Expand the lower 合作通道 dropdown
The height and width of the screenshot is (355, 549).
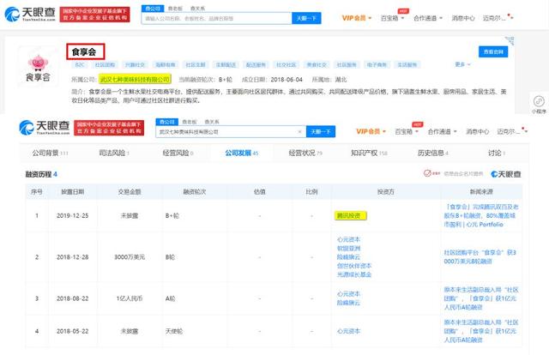(x=443, y=131)
